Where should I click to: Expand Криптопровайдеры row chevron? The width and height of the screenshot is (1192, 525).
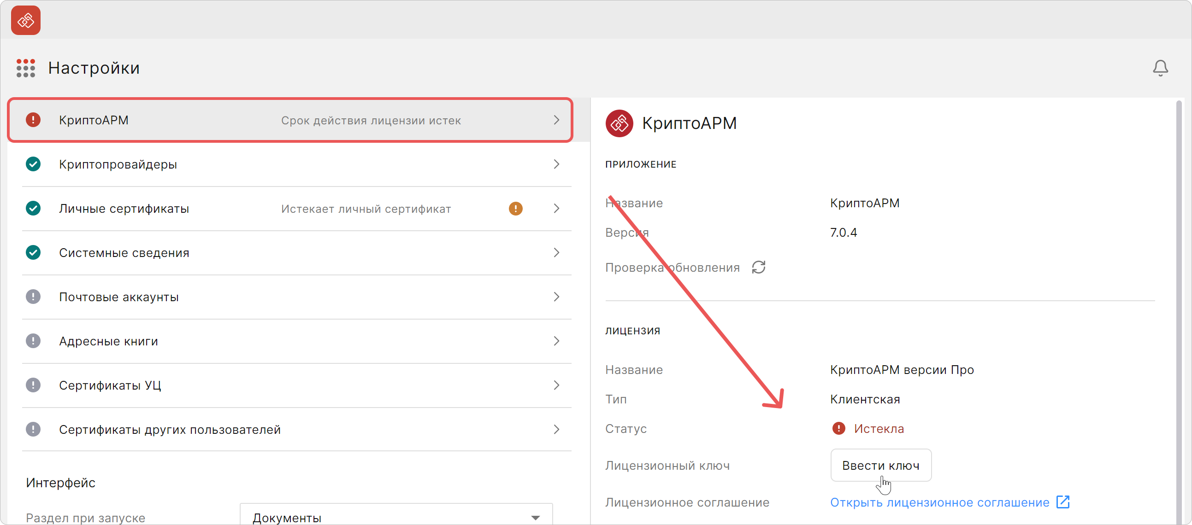click(x=556, y=164)
